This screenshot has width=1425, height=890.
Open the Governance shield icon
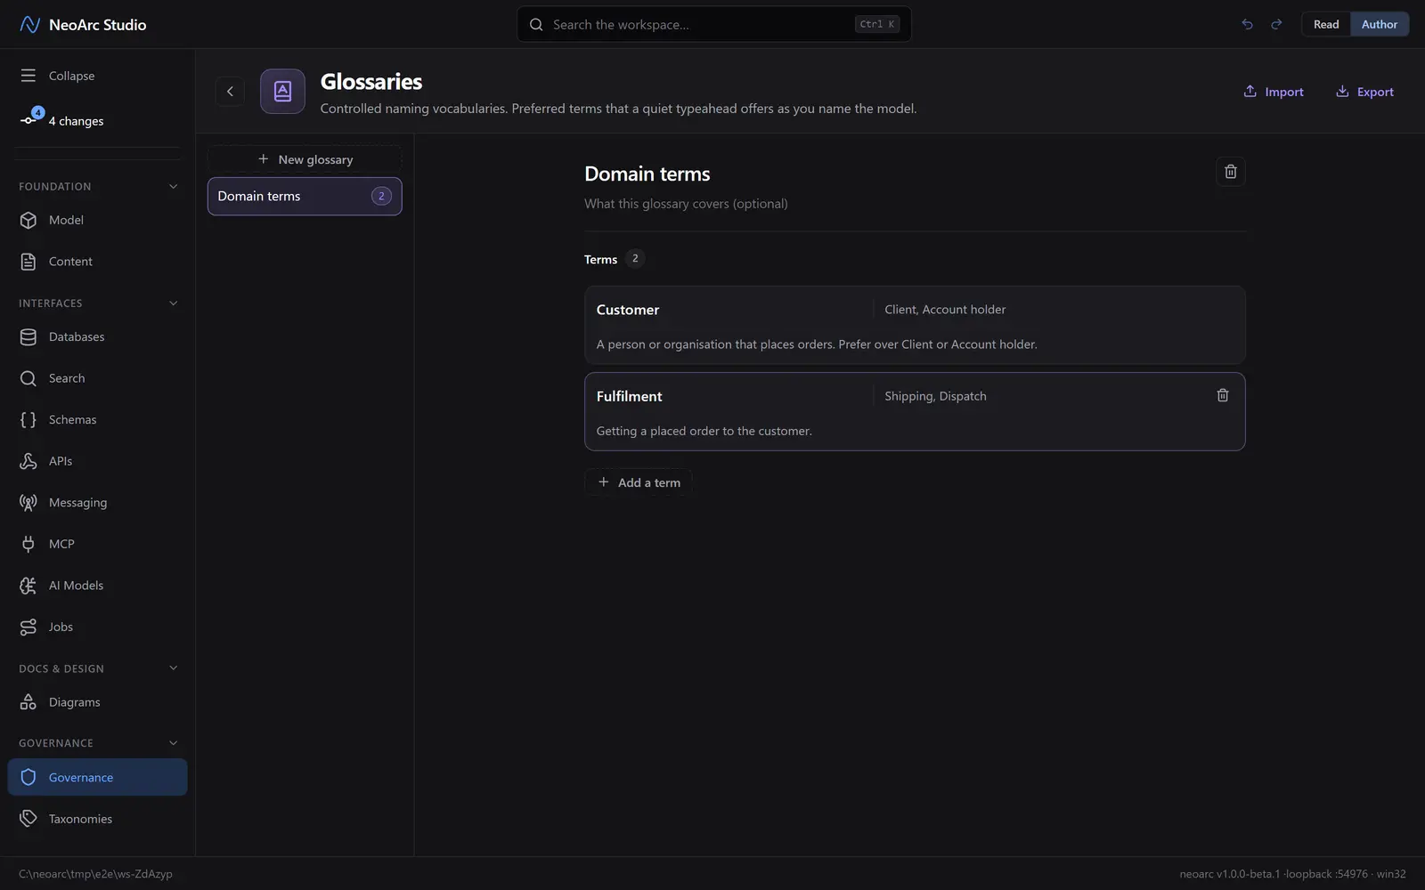pos(28,777)
